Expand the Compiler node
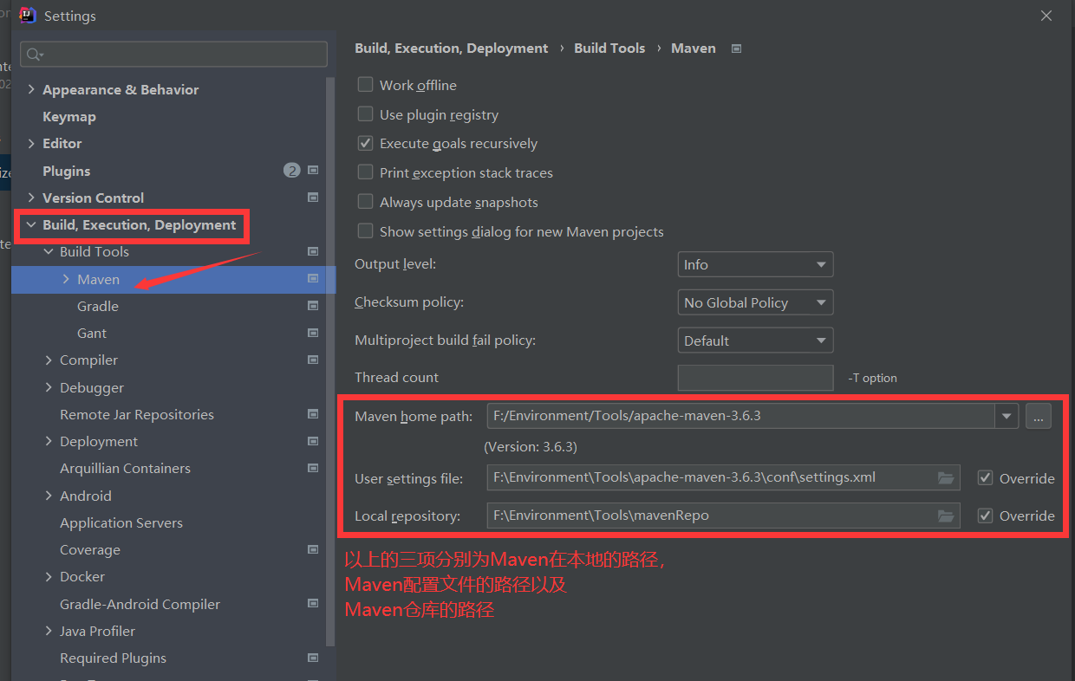Image resolution: width=1075 pixels, height=681 pixels. (49, 360)
